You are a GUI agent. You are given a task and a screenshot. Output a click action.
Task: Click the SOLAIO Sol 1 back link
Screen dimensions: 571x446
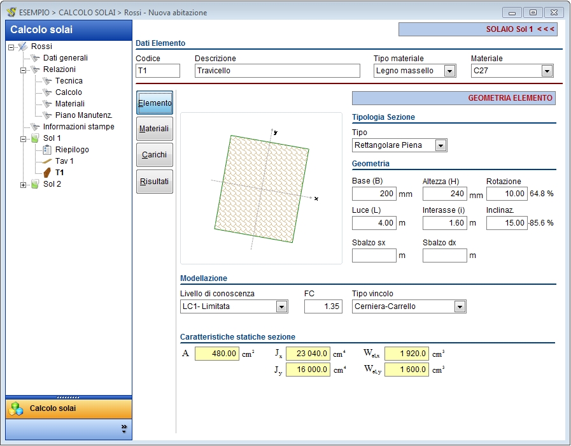click(x=520, y=29)
